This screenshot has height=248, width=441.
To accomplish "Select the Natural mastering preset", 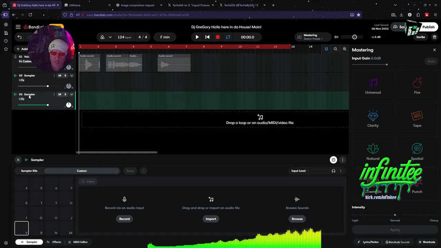I will coord(373,151).
